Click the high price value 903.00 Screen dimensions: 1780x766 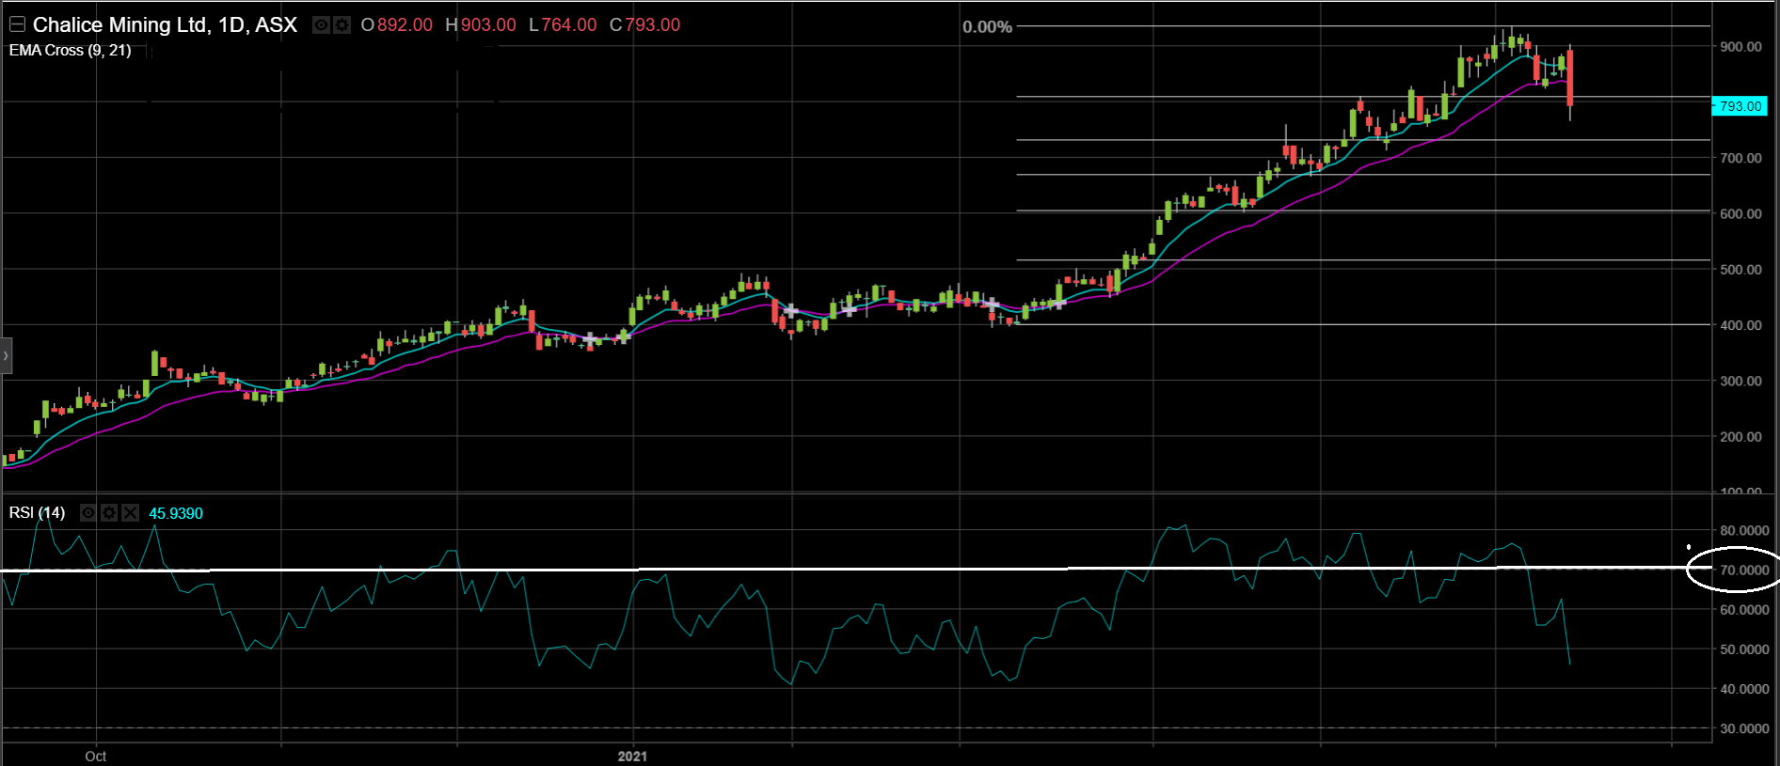[x=488, y=25]
